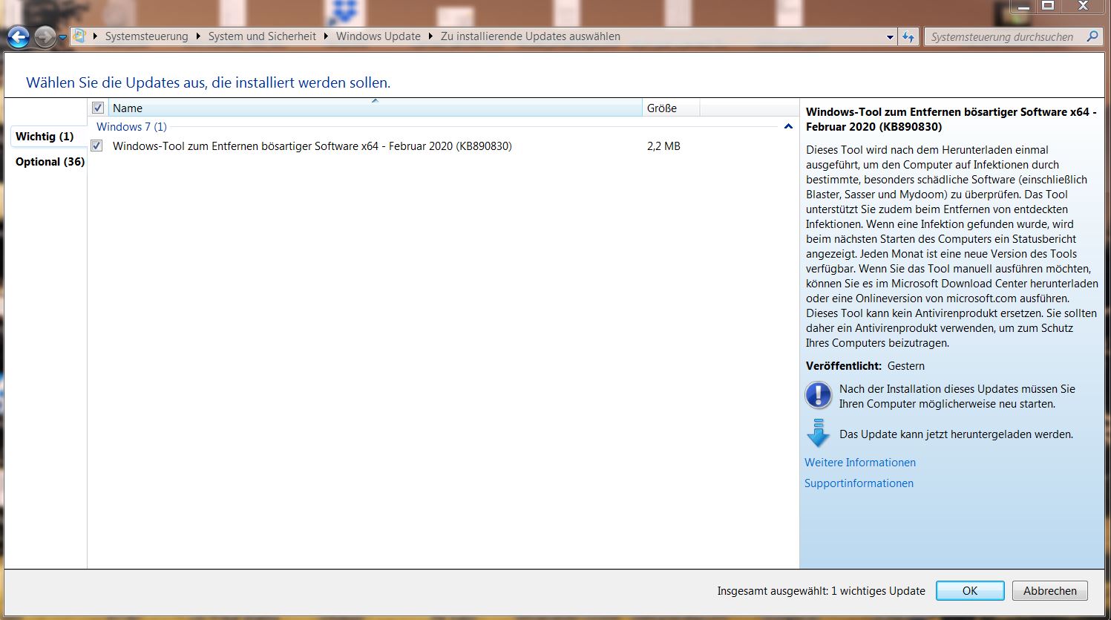Toggle the select-all checkbox beside Name
This screenshot has height=620, width=1111.
[98, 108]
